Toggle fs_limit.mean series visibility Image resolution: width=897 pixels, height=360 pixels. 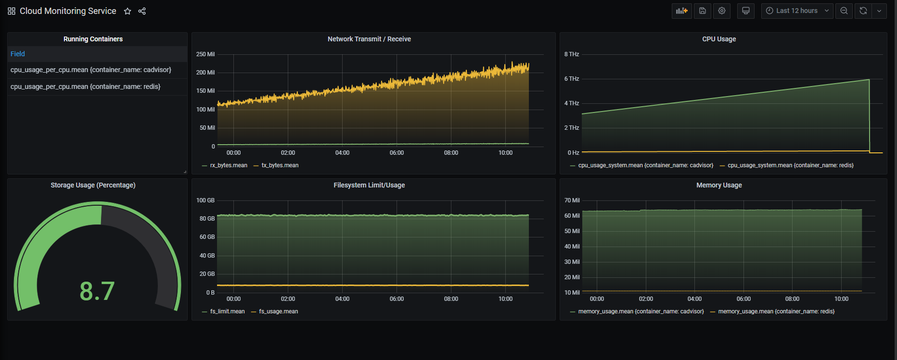(x=227, y=311)
